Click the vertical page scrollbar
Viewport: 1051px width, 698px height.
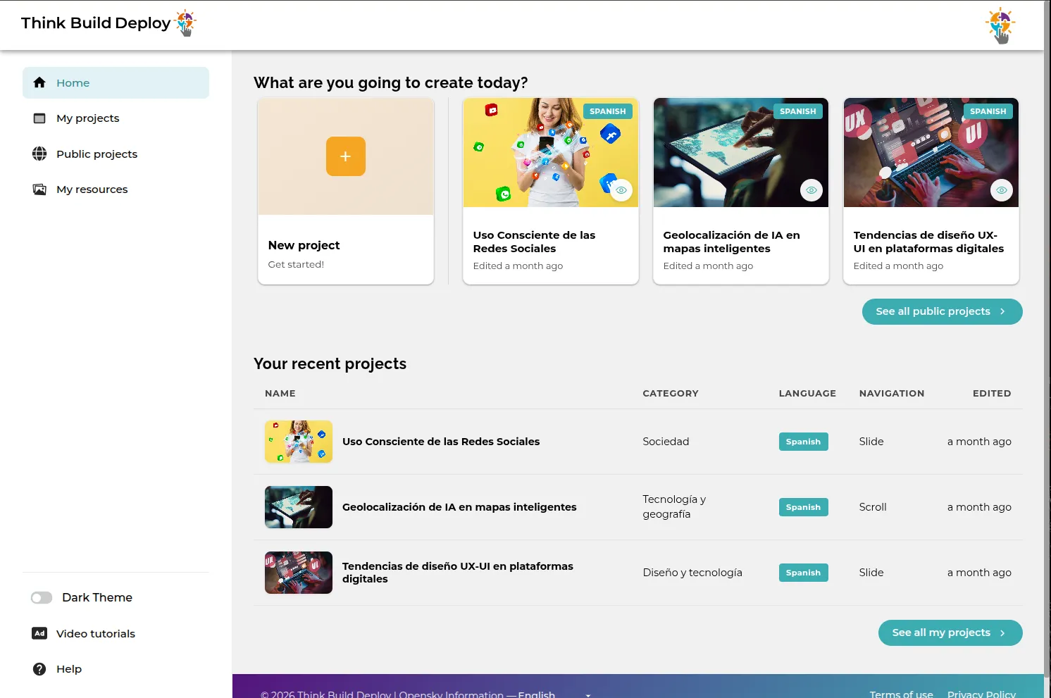pyautogui.click(x=1047, y=338)
